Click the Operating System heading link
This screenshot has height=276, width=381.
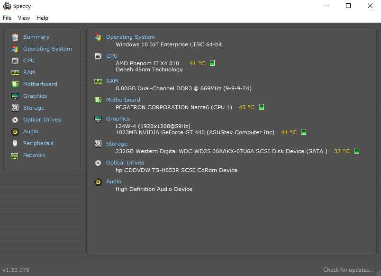coord(130,37)
